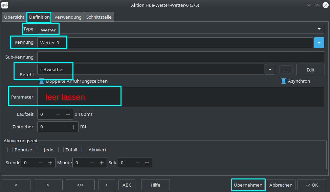Enable the Zufall checkbox

coord(61,150)
